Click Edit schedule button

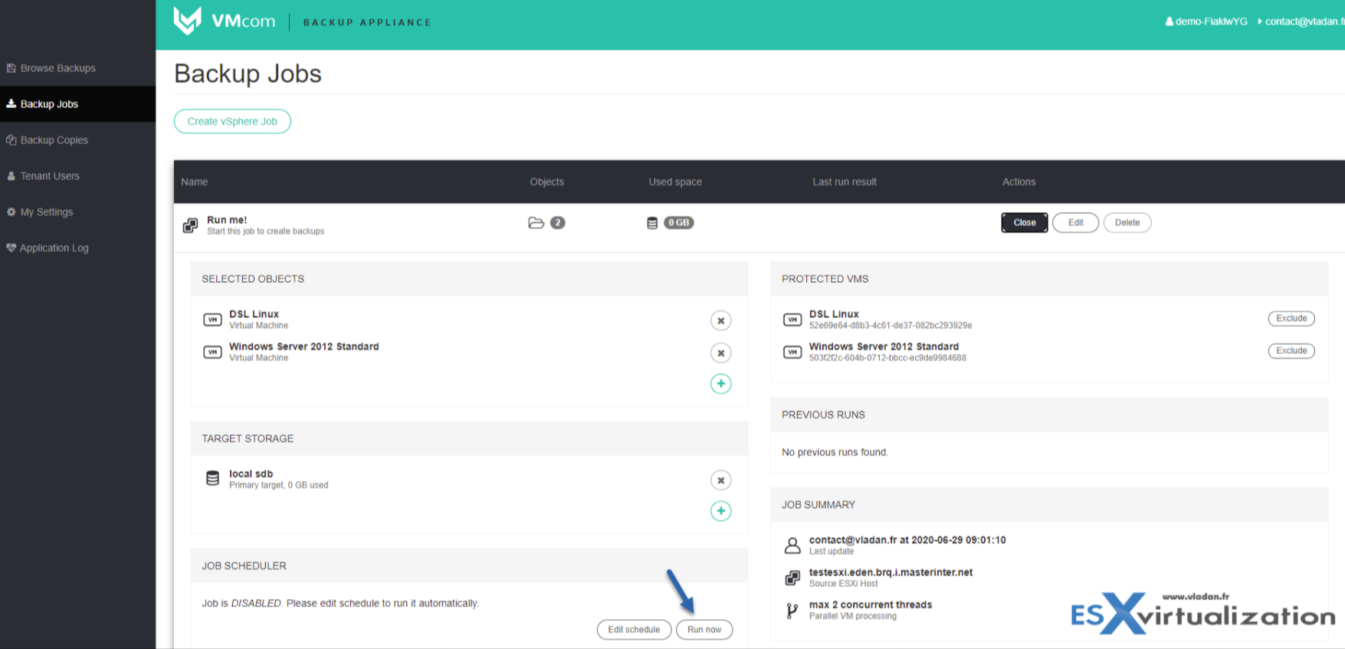[x=634, y=630]
